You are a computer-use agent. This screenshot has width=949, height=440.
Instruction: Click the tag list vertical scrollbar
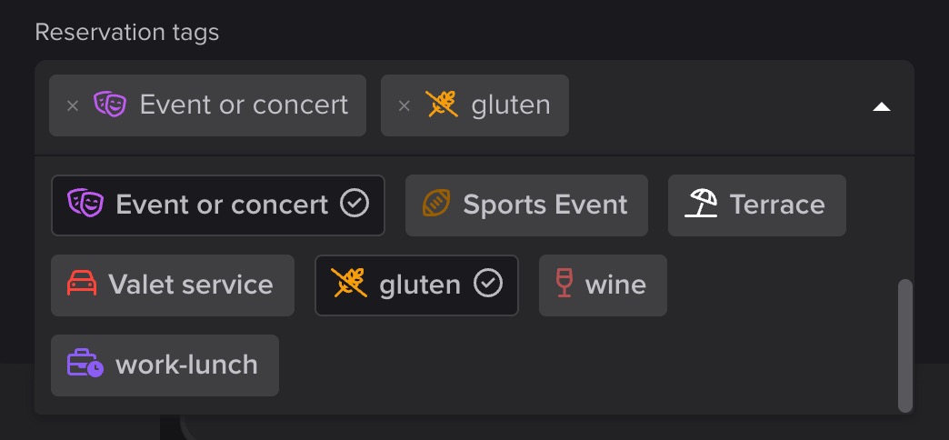tap(904, 345)
